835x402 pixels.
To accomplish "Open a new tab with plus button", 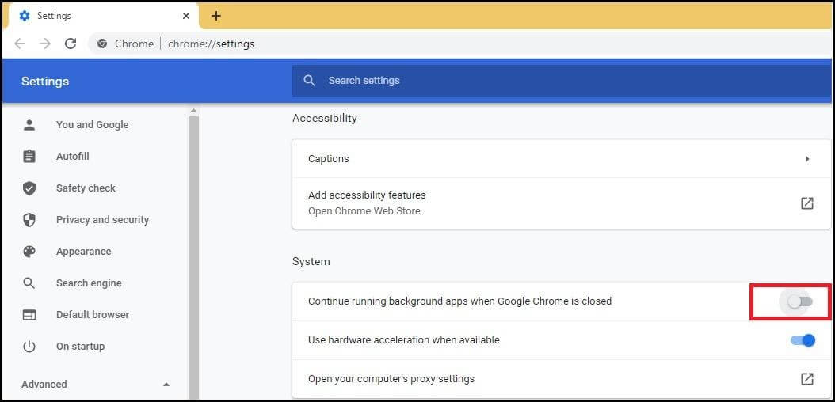I will 215,16.
